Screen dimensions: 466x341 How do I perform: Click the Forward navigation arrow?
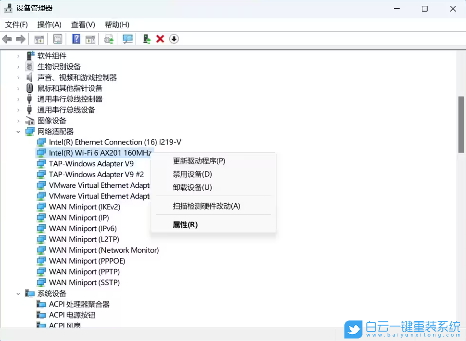point(20,39)
